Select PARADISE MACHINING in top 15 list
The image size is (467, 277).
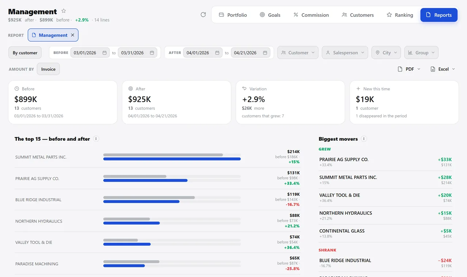[x=37, y=264]
